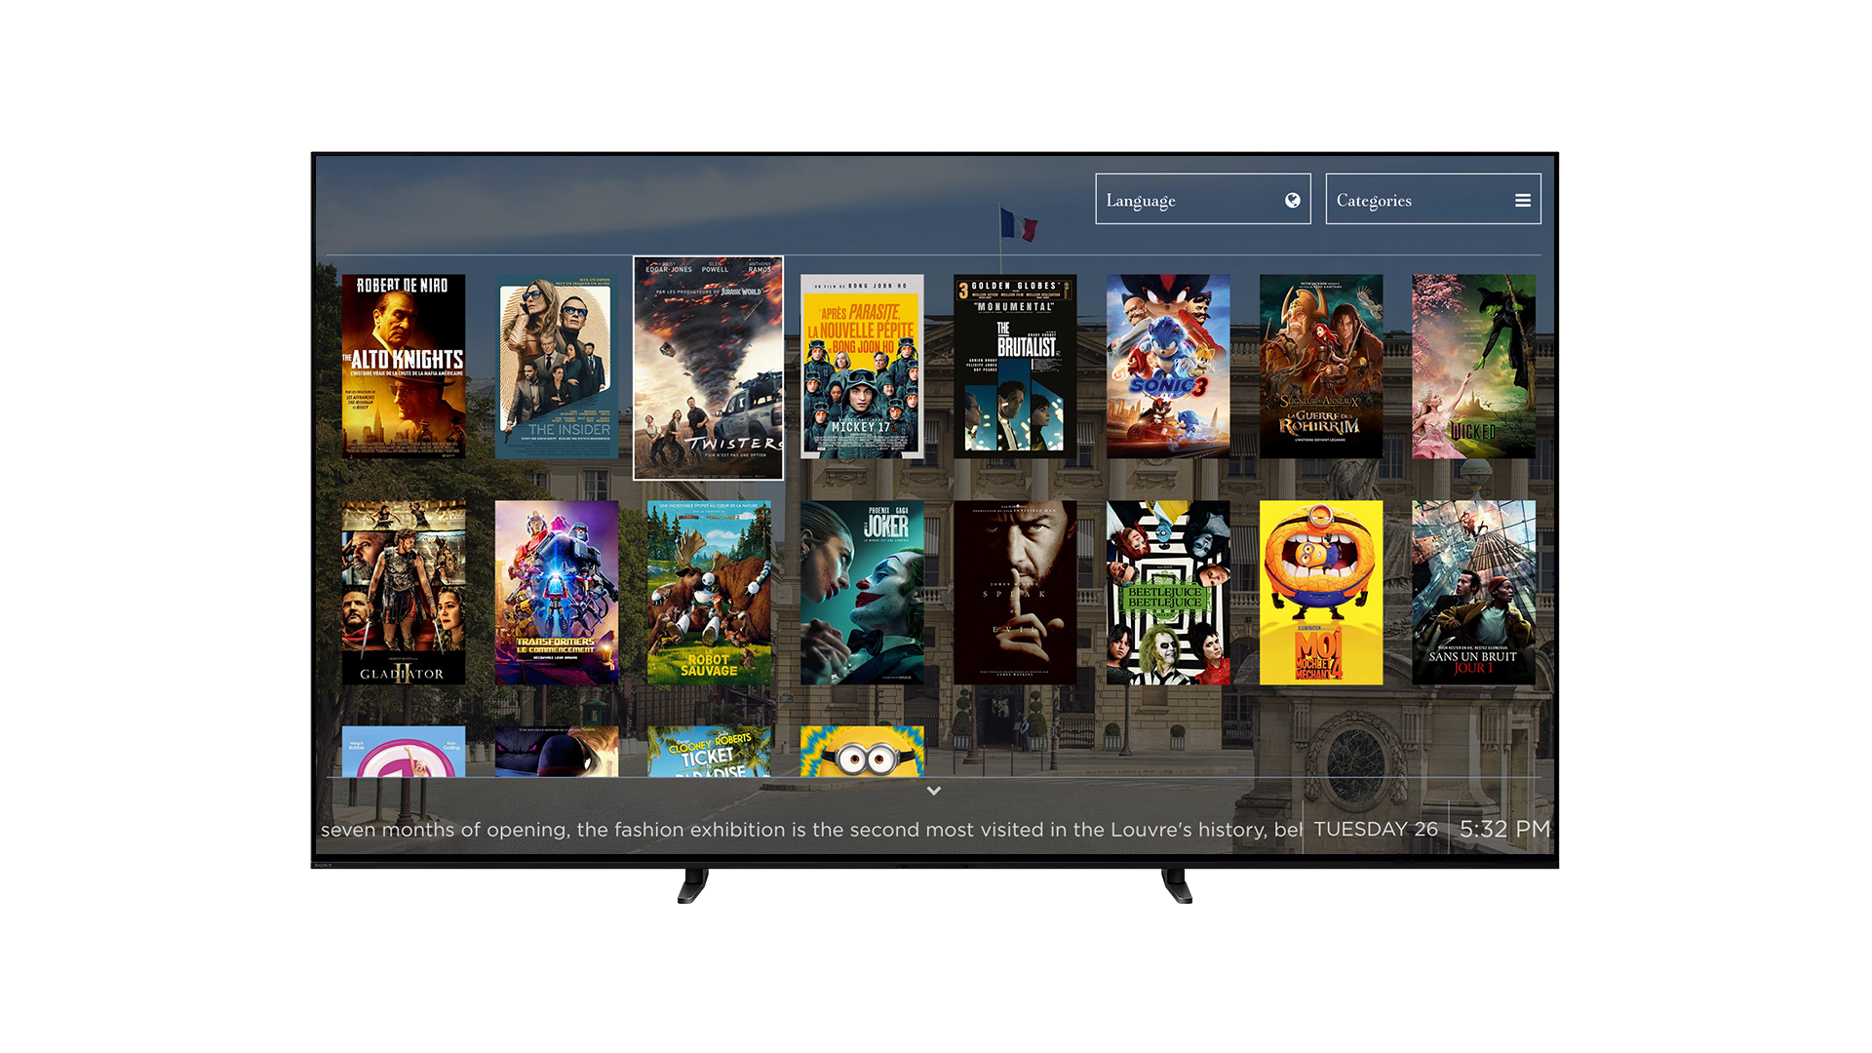Select The Brutalist poster
1872x1053 pixels.
1015,367
